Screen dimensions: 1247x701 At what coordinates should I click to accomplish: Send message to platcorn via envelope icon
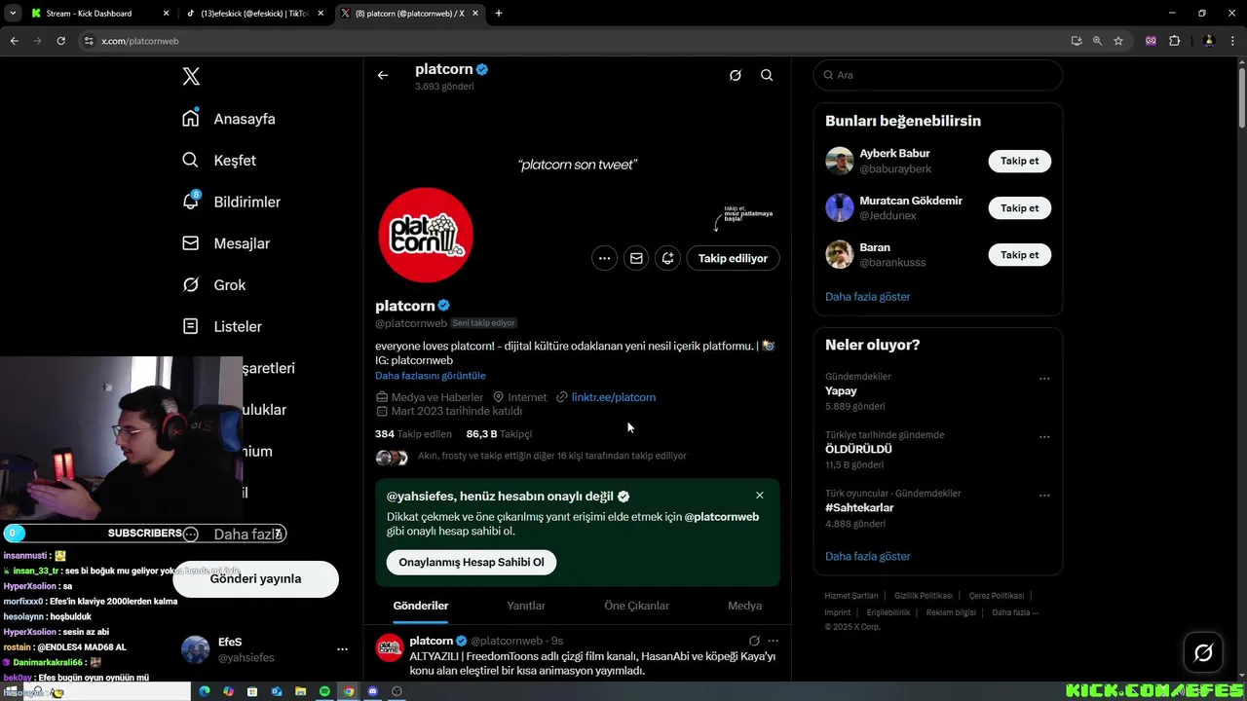click(636, 258)
